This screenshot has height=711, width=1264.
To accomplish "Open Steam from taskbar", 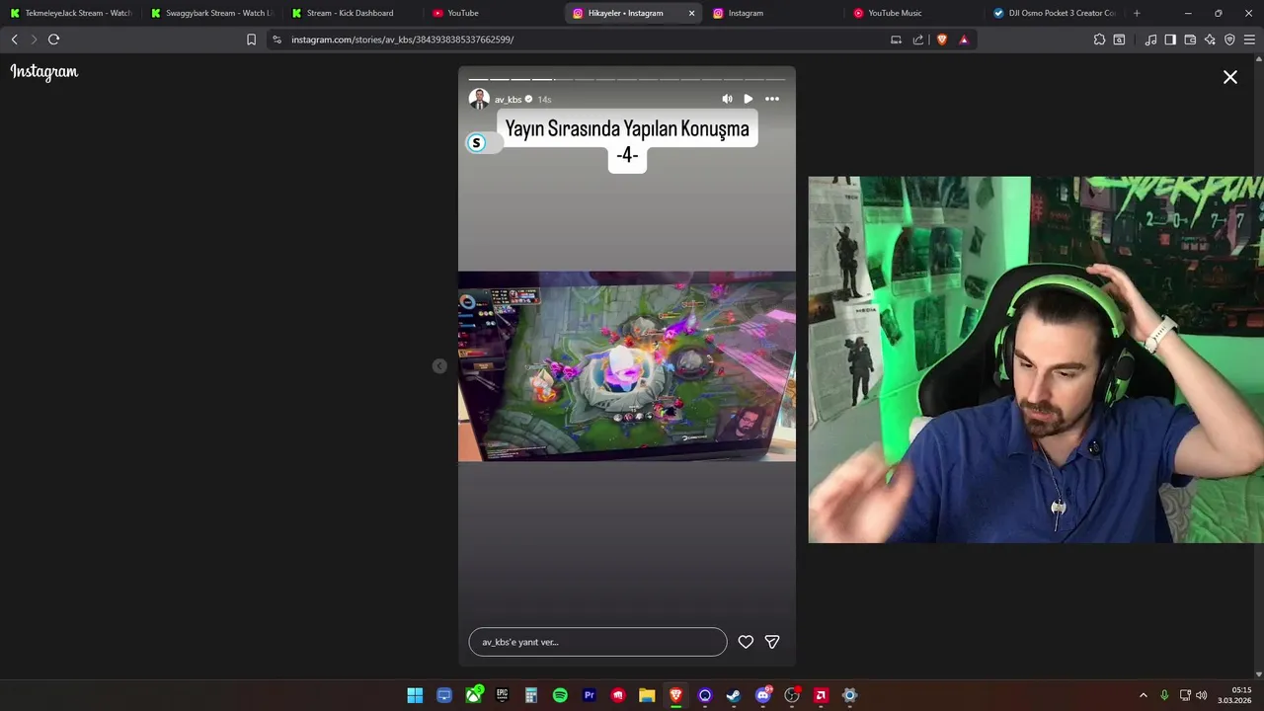I will pos(734,695).
